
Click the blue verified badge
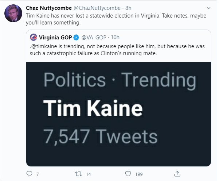point(76,38)
